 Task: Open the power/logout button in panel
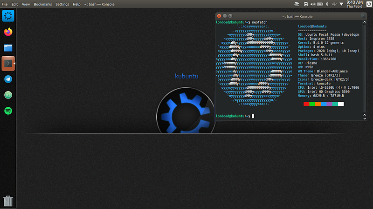pyautogui.click(x=369, y=4)
